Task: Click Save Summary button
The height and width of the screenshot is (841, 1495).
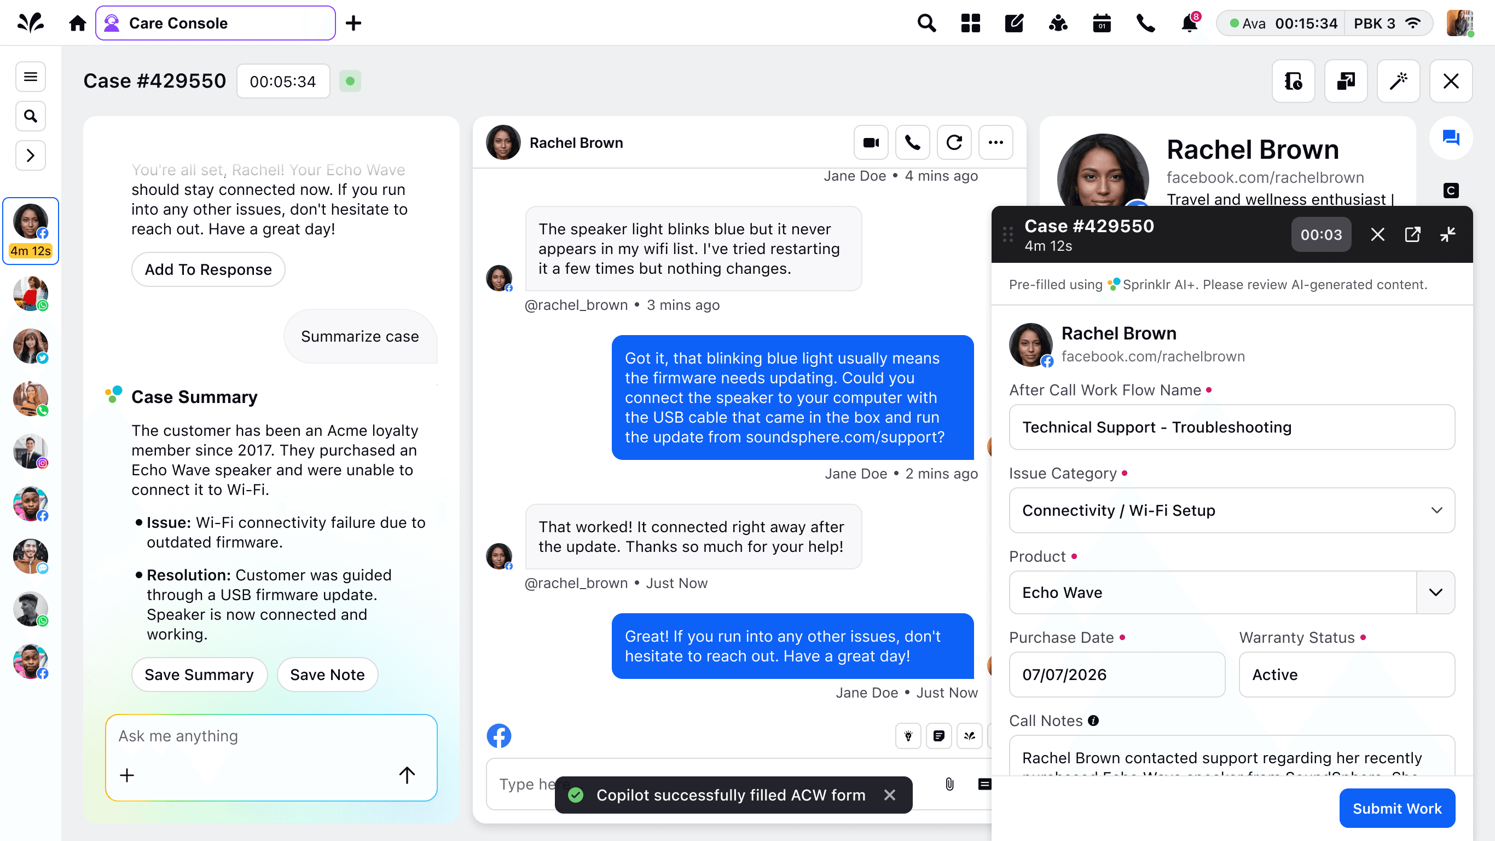Action: click(199, 675)
